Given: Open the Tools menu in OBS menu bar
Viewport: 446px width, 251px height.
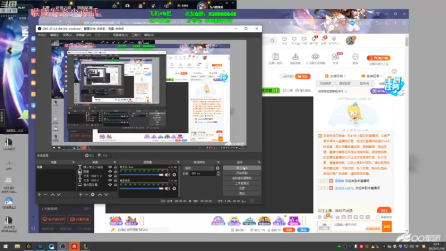Looking at the screenshot, I should tap(135, 35).
